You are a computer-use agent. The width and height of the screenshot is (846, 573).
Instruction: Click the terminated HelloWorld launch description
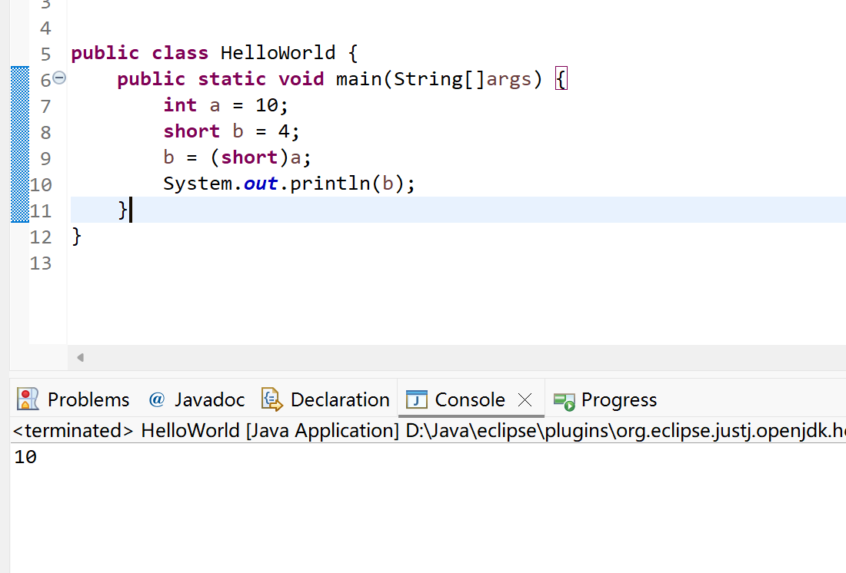point(429,431)
